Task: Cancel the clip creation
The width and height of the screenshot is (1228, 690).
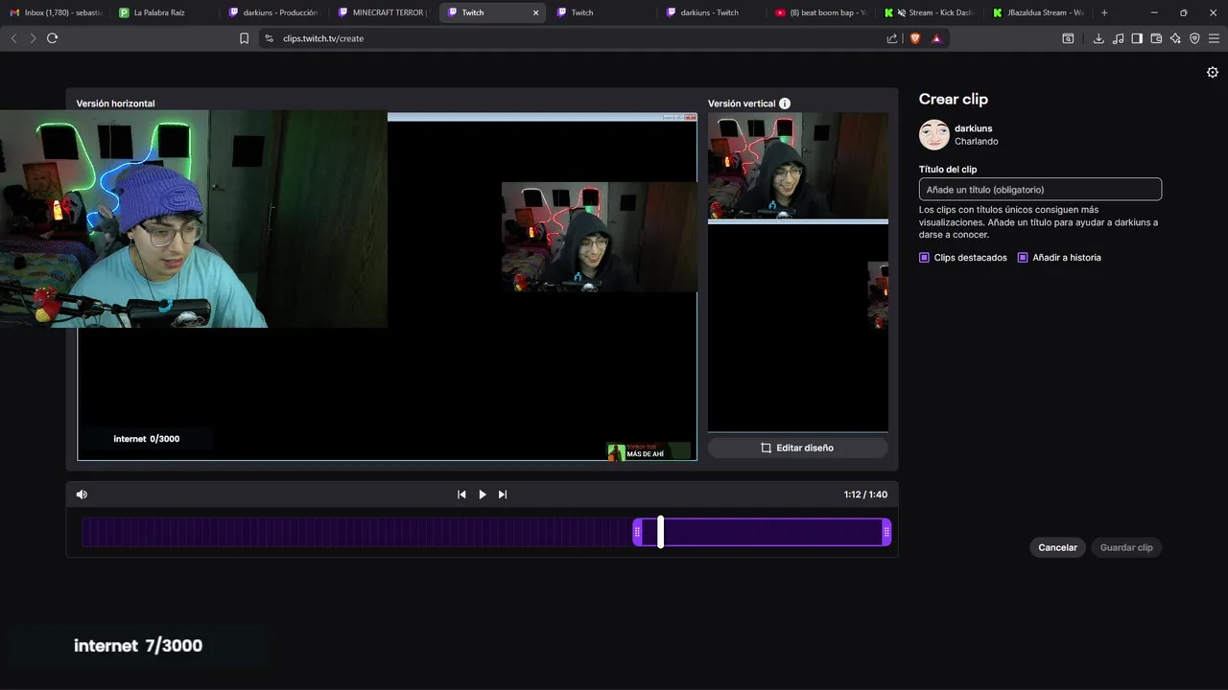Action: pyautogui.click(x=1057, y=548)
